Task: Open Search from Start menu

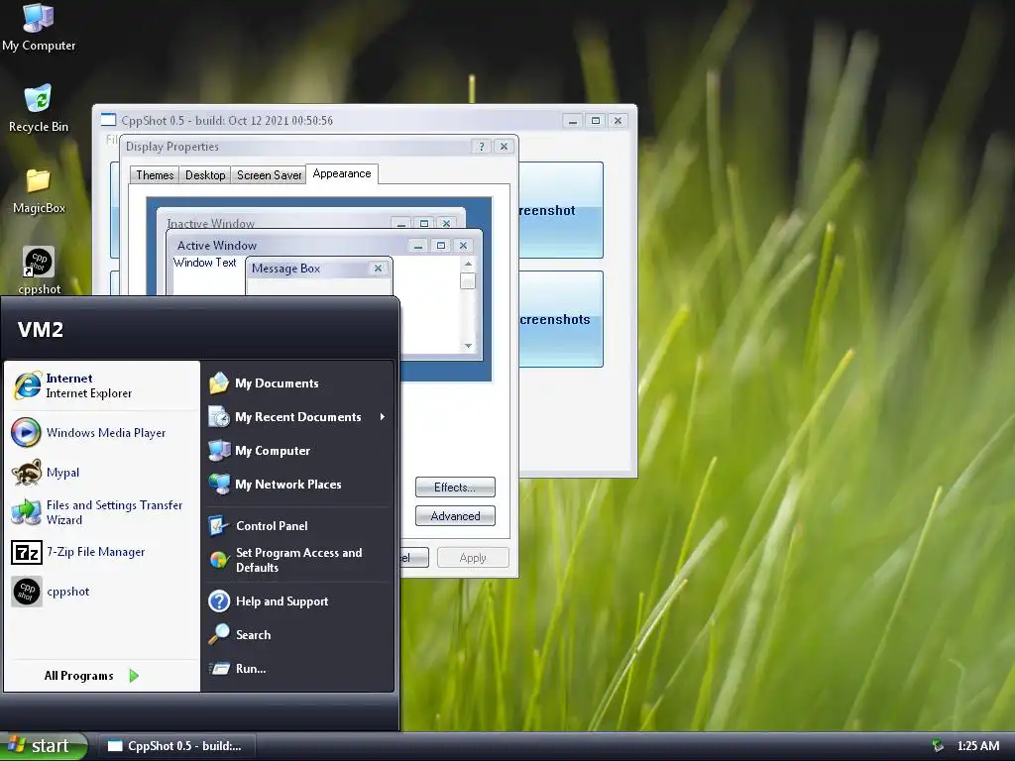Action: point(297,635)
